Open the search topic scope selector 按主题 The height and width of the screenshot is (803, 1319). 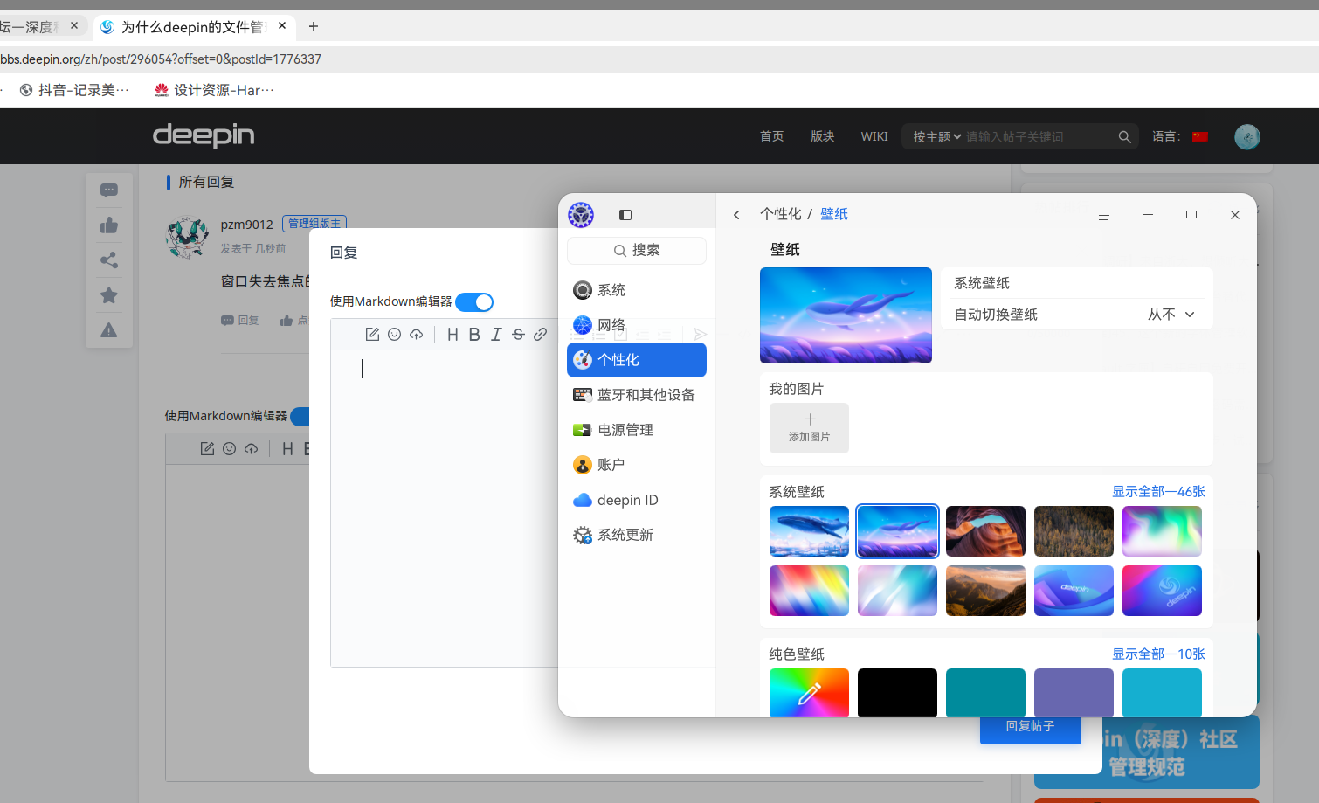click(935, 136)
